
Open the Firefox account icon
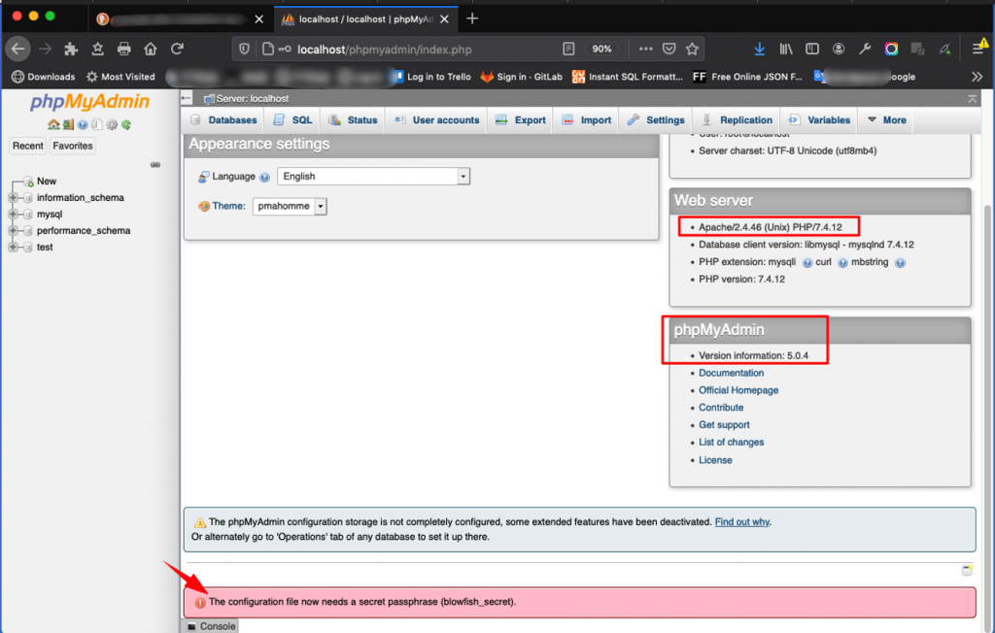pyautogui.click(x=839, y=49)
